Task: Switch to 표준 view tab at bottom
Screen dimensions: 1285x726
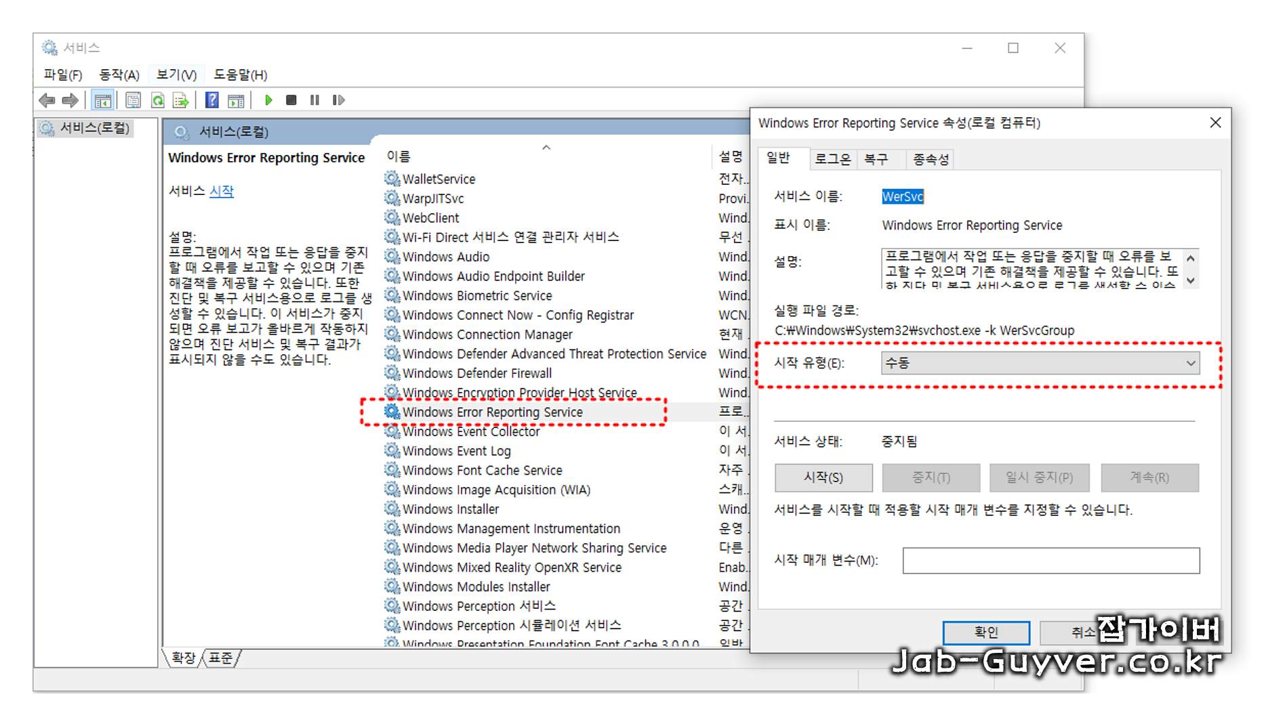Action: [221, 658]
